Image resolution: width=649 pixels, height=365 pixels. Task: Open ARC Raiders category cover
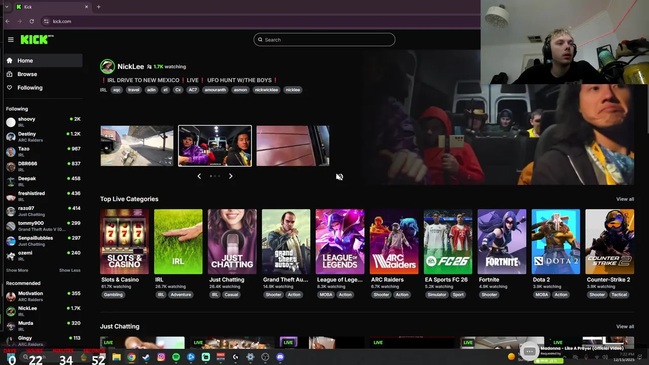point(394,241)
